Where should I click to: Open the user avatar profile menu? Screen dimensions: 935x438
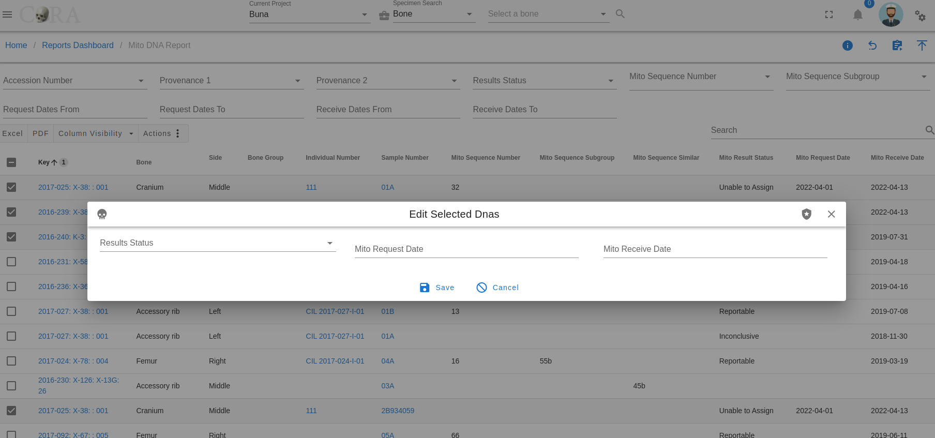coord(891,14)
